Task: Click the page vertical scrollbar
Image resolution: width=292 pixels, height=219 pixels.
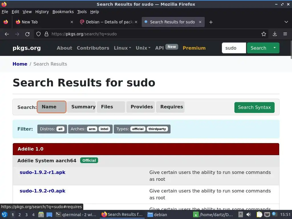Action: 291,50
